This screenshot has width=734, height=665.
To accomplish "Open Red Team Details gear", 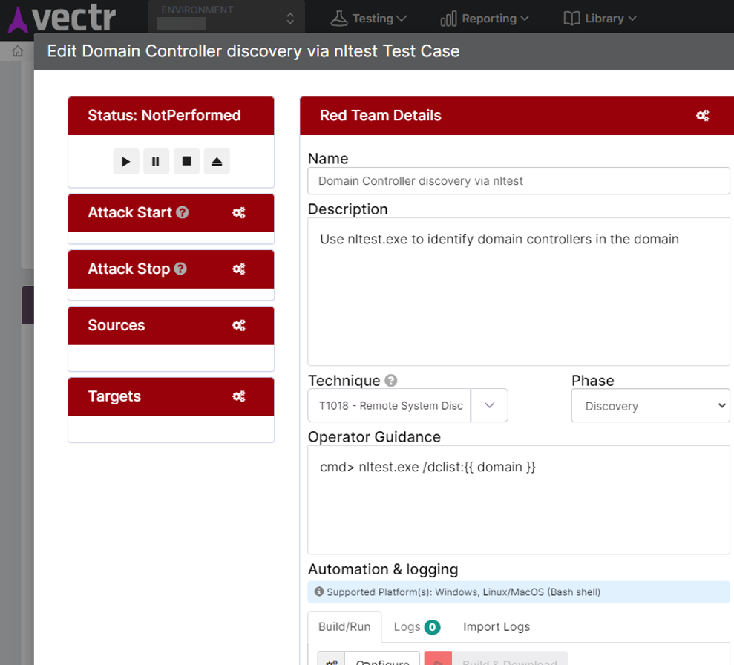I will 703,116.
